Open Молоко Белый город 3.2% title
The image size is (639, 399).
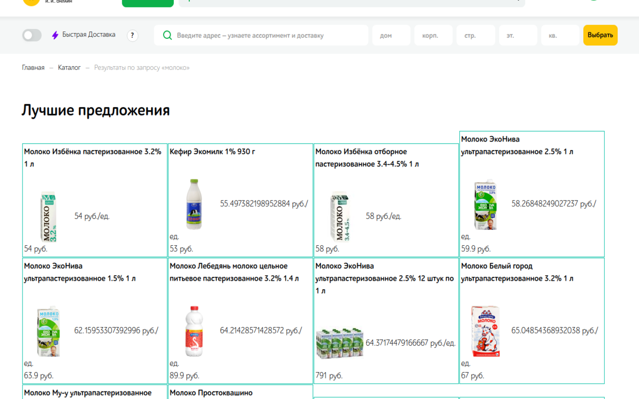click(x=517, y=272)
